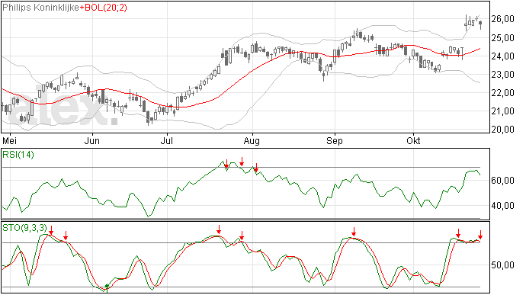Click the 21,00 price axis value
Screen dimensions: 526x295
click(503, 111)
